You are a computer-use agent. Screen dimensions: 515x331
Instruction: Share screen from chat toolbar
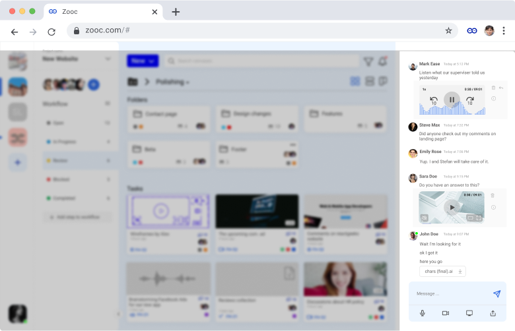(x=469, y=313)
